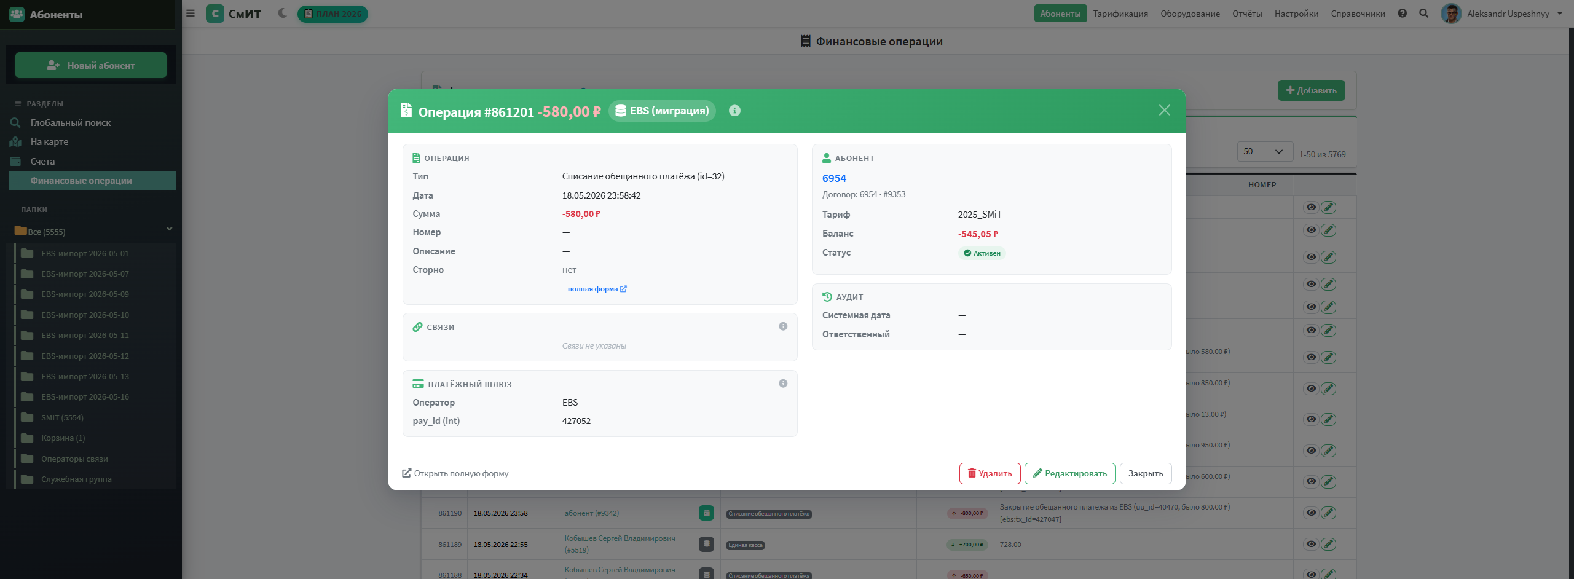The width and height of the screenshot is (1574, 579).
Task: Open the Справочники menu
Action: [x=1358, y=14]
